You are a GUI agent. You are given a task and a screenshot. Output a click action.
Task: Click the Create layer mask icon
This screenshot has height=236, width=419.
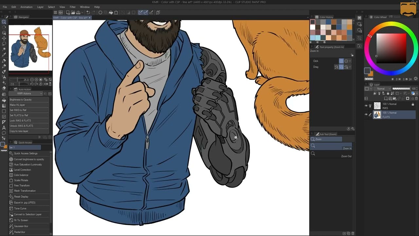tap(408, 98)
